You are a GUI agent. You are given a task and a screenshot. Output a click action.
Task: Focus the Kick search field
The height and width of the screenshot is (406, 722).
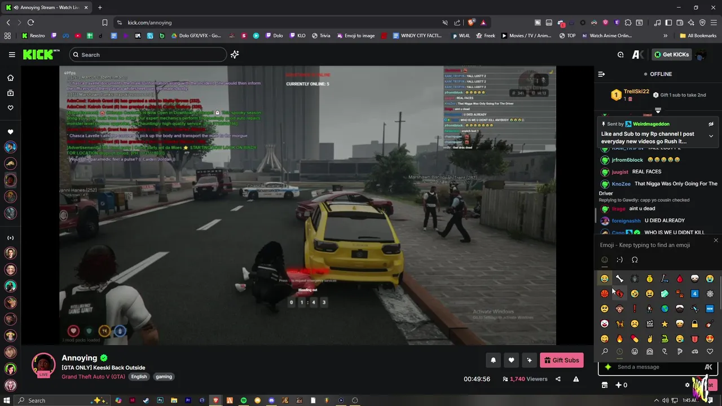tap(148, 55)
